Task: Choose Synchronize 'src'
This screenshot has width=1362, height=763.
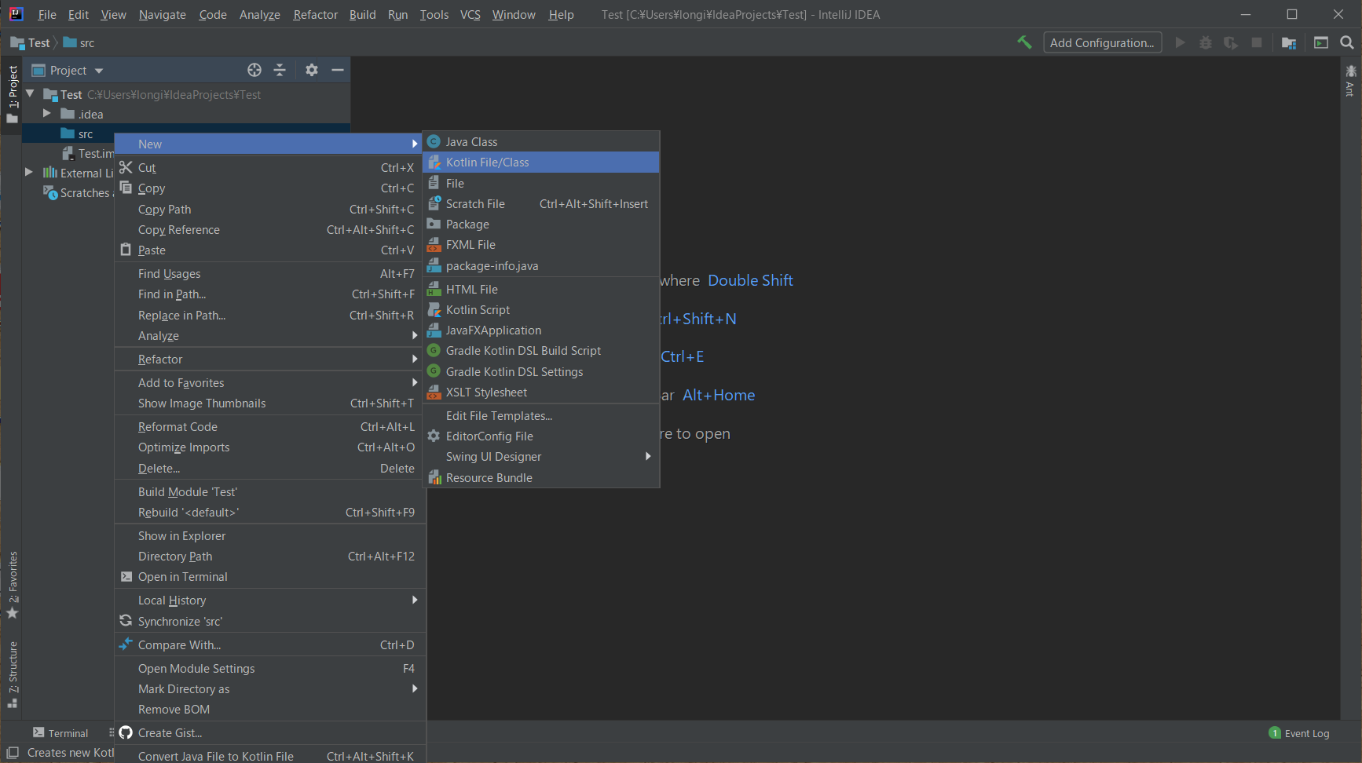Action: point(270,621)
